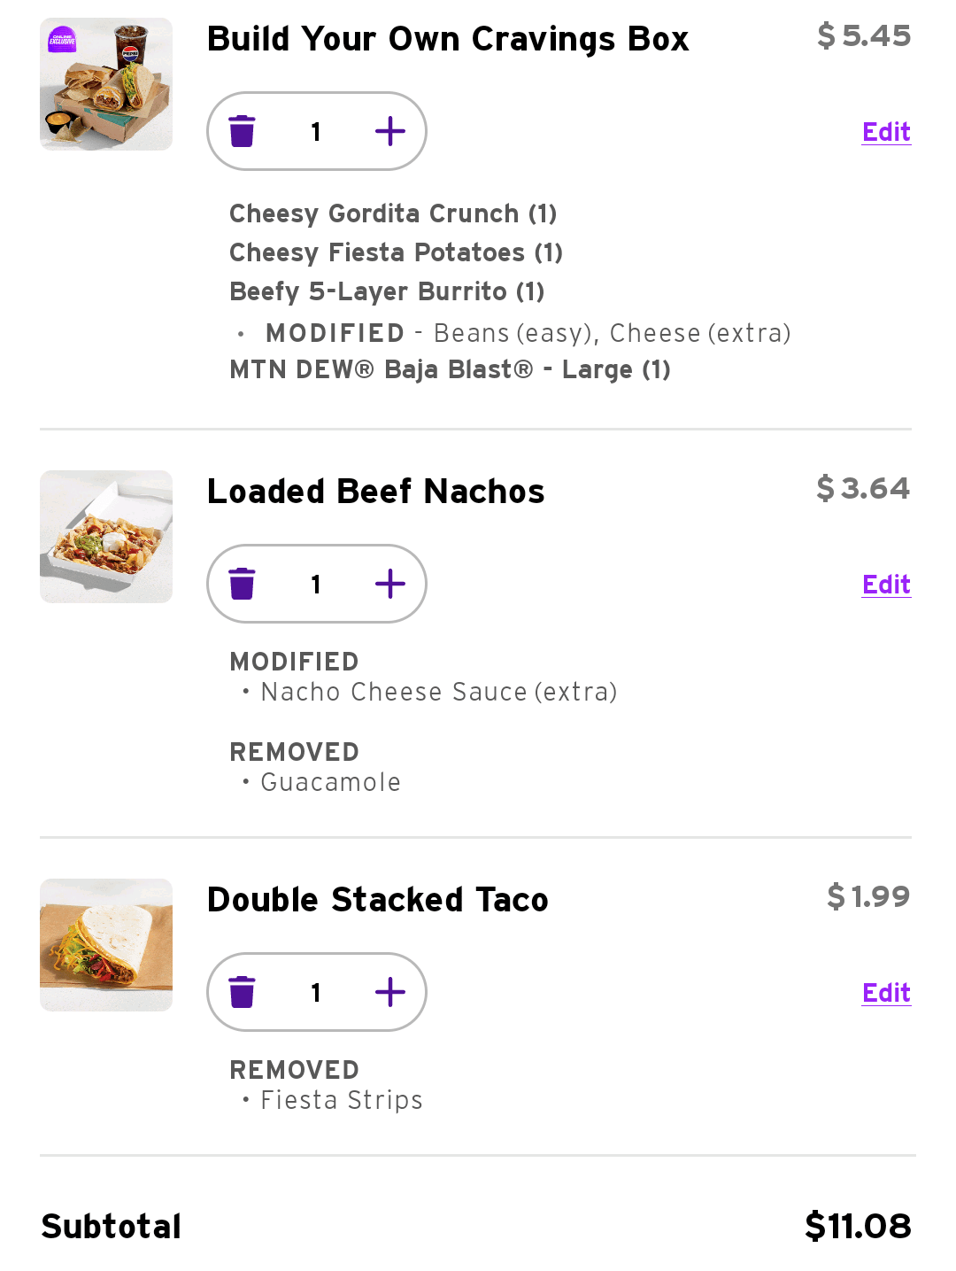Increase Build Your Own Cravings Box quantity
The image size is (956, 1271).
389,131
